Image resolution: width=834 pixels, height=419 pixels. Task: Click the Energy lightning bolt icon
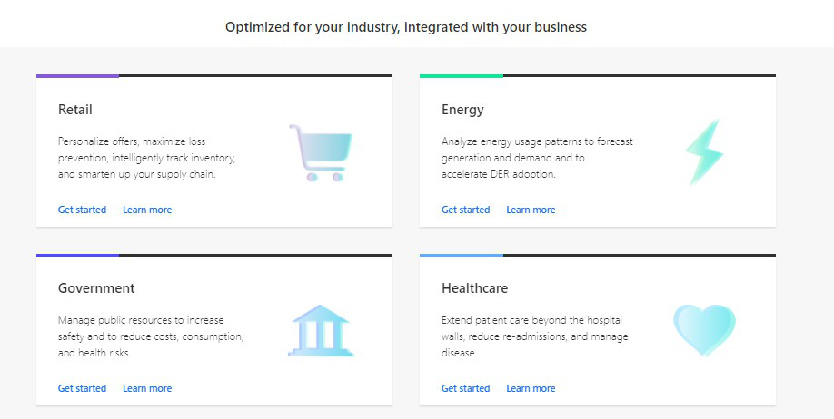click(x=704, y=152)
